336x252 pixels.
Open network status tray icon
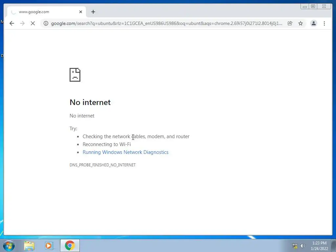click(295, 246)
